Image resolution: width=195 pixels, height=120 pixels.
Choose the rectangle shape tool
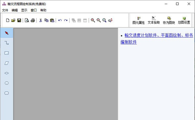[x=6, y=53]
